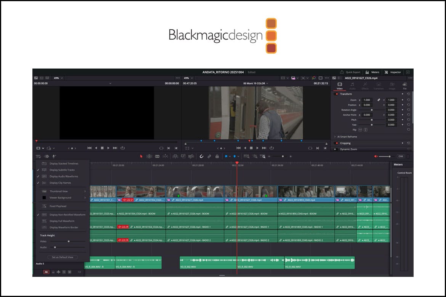Click the Full Extent Zoom icon

coord(247,156)
